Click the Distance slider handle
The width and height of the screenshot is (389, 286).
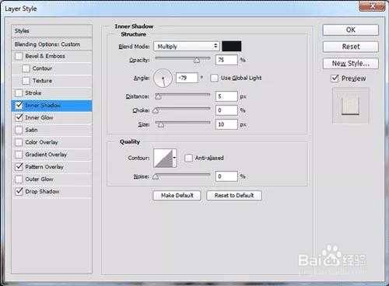tap(158, 96)
